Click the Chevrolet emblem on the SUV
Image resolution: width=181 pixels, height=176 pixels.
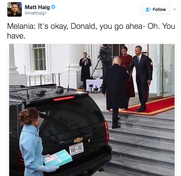[78, 140]
